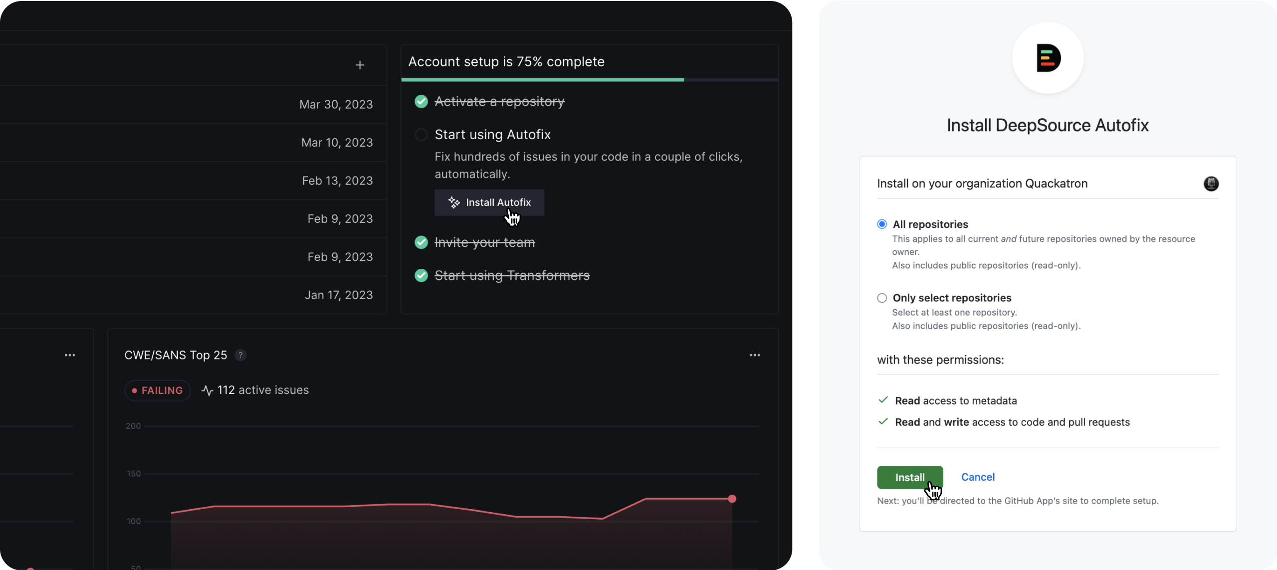Image resolution: width=1277 pixels, height=570 pixels.
Task: Open the three-dot menu on CWE/SANS card
Action: [755, 355]
